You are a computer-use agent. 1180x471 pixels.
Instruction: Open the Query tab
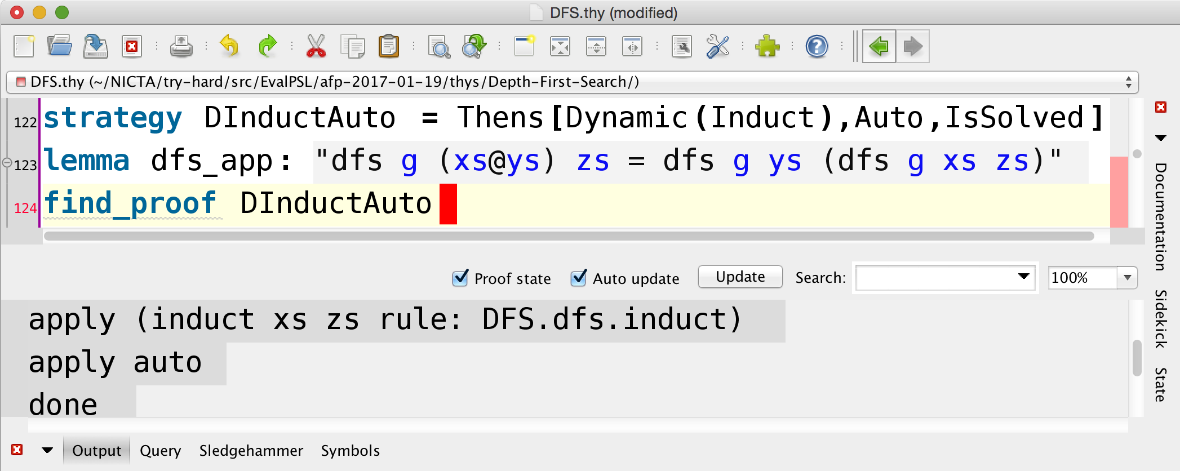pos(160,451)
